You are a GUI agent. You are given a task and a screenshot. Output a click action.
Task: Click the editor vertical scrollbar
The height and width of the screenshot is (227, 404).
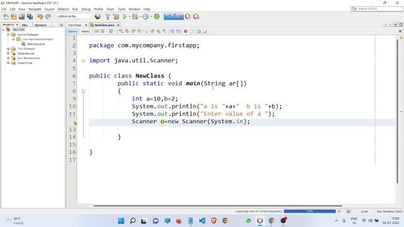click(397, 111)
